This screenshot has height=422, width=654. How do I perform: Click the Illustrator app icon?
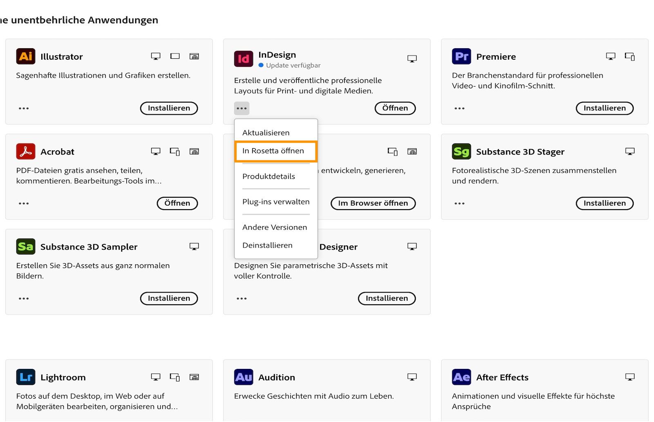point(26,56)
